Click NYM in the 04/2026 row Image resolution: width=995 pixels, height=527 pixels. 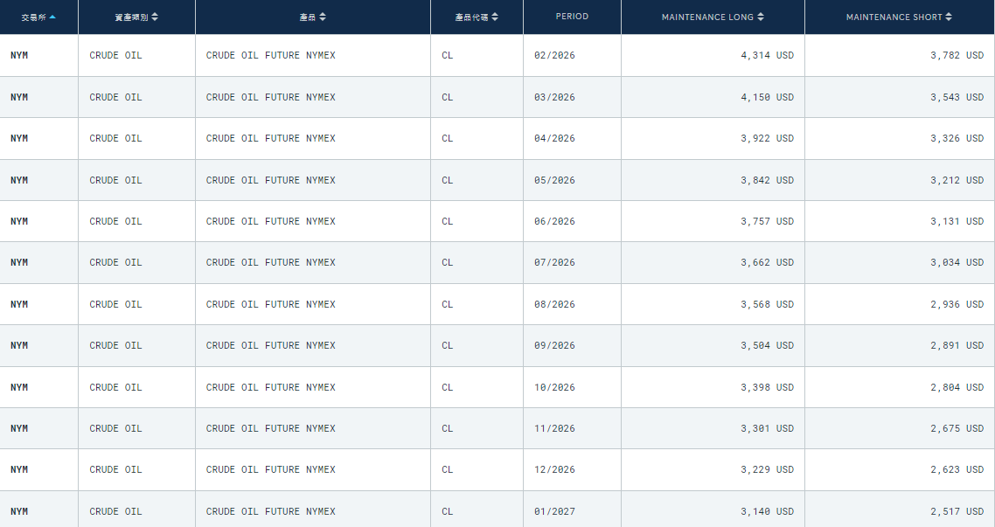point(19,138)
